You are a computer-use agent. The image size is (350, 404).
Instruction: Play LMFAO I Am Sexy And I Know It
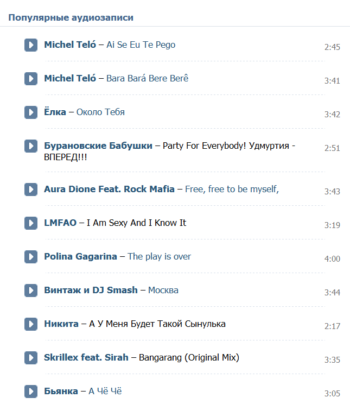coord(31,223)
